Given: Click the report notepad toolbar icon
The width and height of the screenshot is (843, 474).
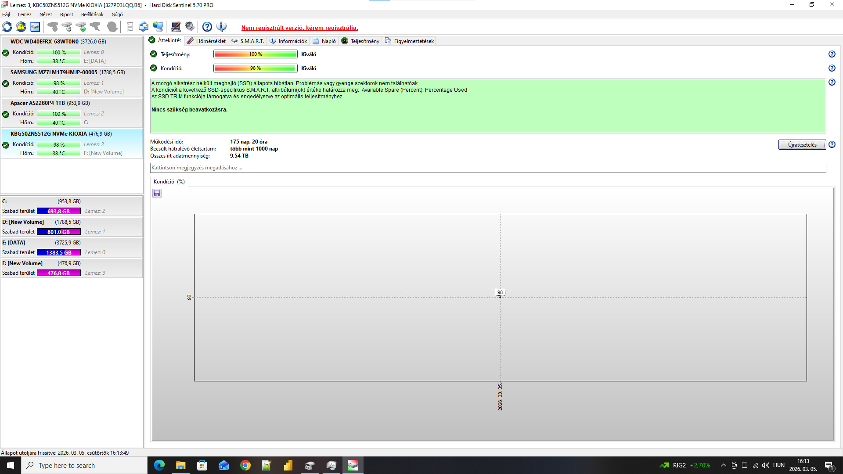Looking at the screenshot, I should (130, 27).
